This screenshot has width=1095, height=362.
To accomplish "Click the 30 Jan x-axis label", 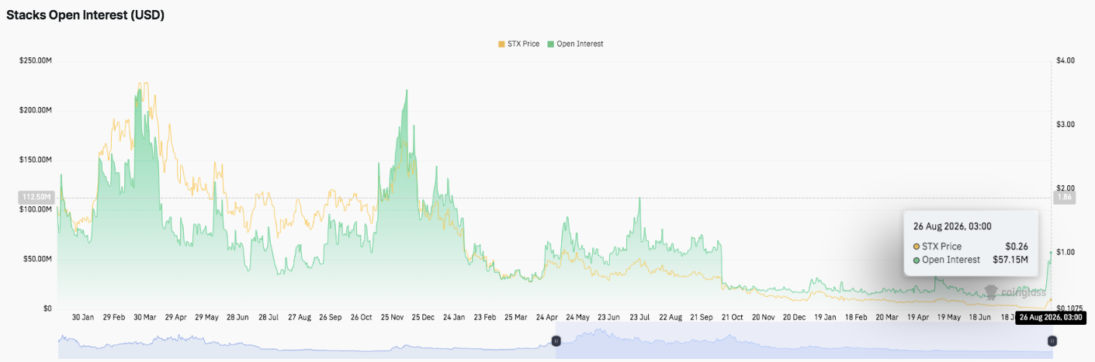I will [x=83, y=318].
